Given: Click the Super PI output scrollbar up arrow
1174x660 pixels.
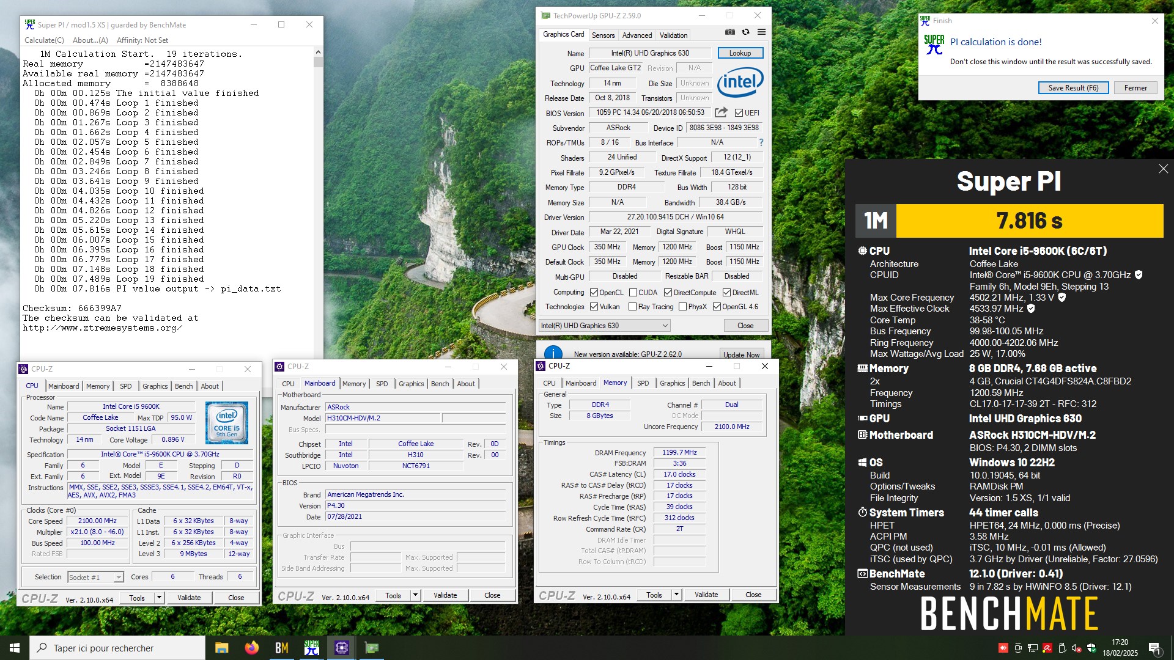Looking at the screenshot, I should point(318,52).
